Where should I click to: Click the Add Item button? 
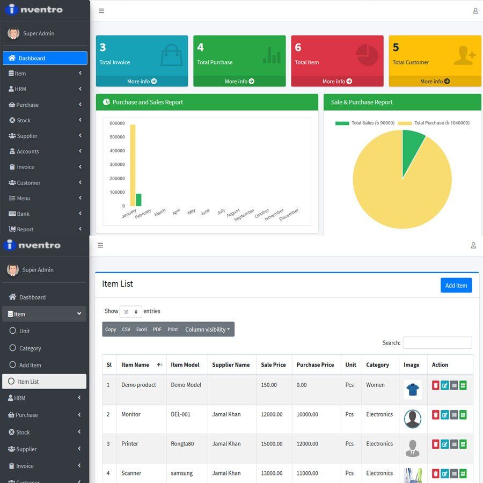point(456,286)
